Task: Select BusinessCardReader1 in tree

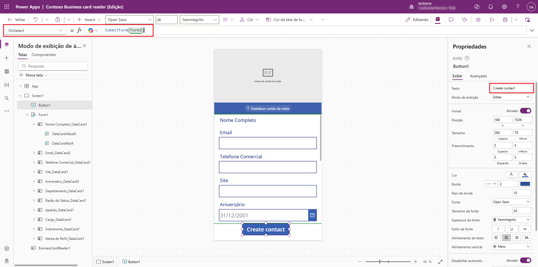Action: coord(54,248)
